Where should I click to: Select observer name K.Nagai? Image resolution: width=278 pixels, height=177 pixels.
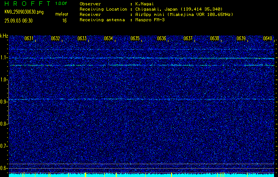click(145, 4)
